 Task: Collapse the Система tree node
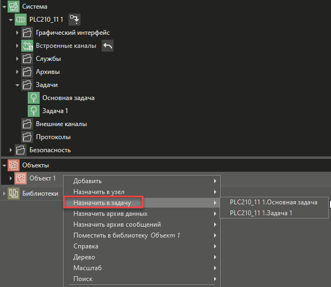(x=4, y=7)
